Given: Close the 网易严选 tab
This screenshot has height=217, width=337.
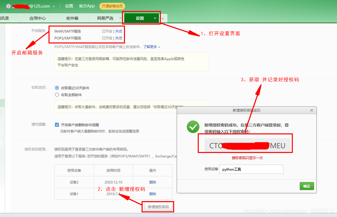Looking at the screenshot, I should tap(120, 18).
